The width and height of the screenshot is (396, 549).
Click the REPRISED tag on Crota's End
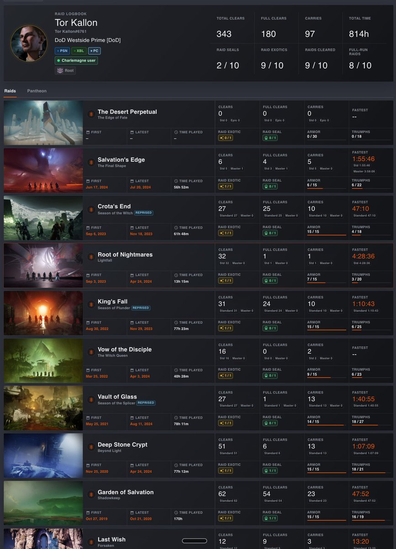tap(143, 213)
